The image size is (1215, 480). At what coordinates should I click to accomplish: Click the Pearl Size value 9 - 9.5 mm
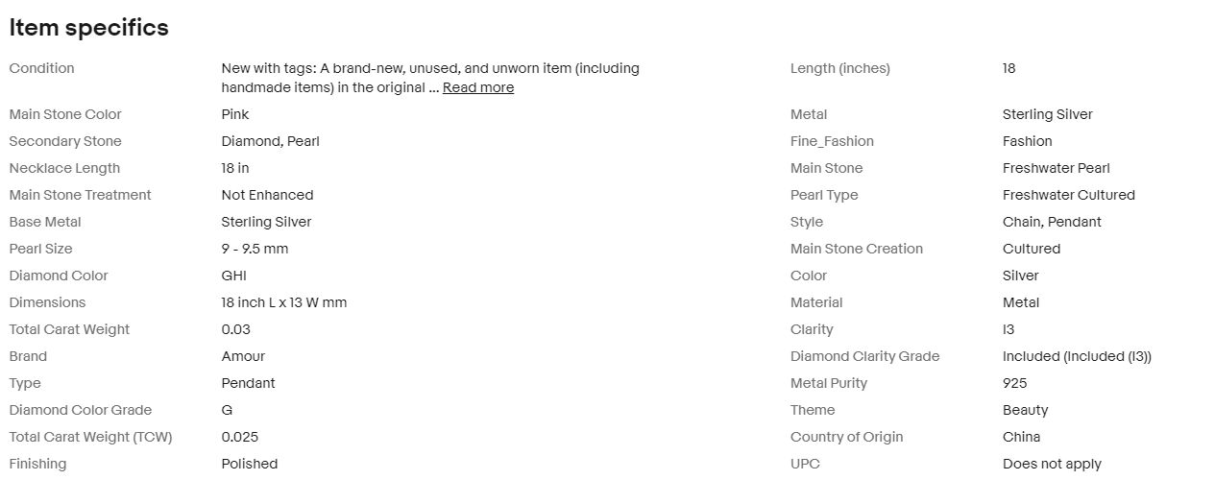click(255, 249)
